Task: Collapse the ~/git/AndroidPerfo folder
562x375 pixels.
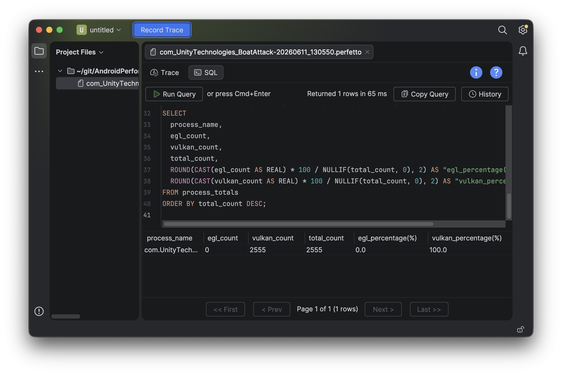Action: click(x=60, y=71)
